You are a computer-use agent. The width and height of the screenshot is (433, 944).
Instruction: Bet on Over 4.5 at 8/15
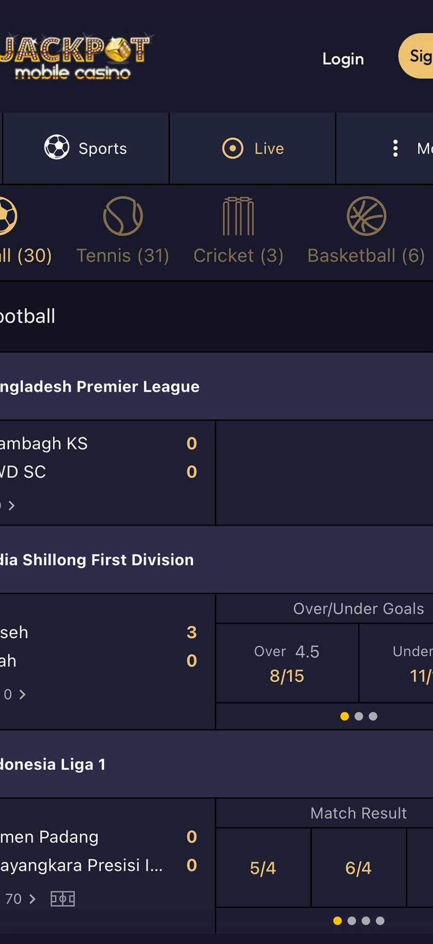pos(287,663)
